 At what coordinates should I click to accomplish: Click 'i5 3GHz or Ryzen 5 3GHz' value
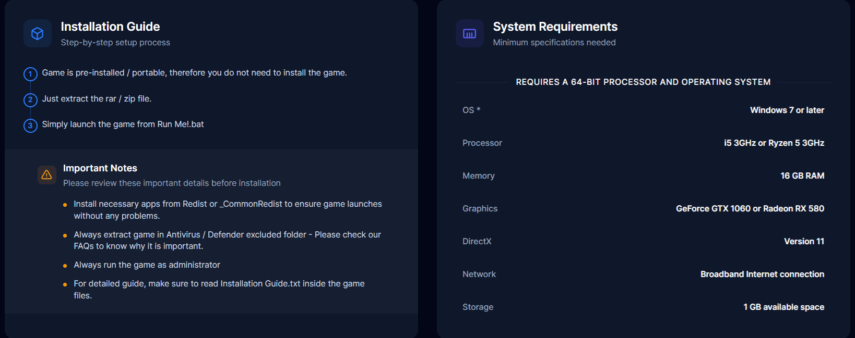tap(774, 143)
